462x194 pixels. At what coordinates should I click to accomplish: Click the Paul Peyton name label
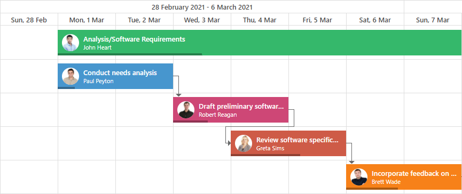[98, 81]
